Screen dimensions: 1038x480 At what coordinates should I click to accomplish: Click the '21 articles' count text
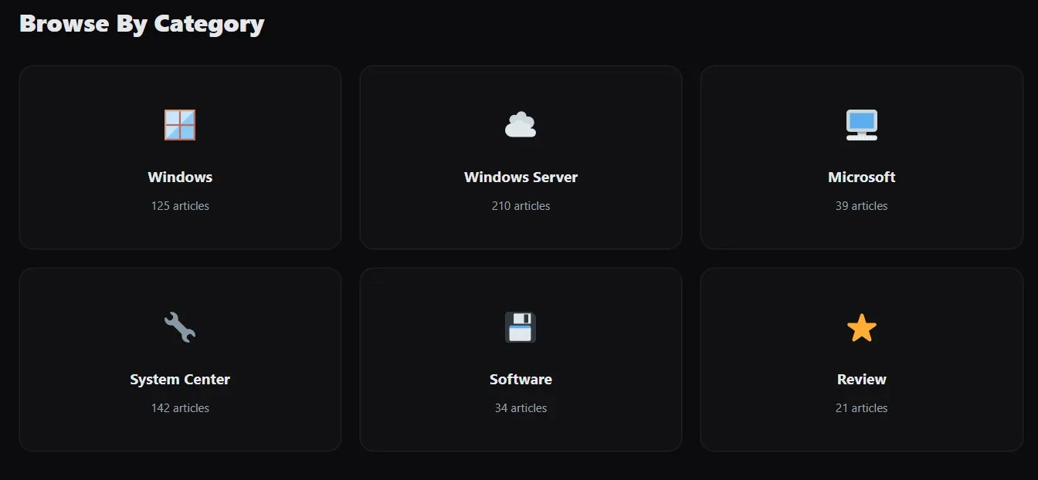pyautogui.click(x=861, y=408)
